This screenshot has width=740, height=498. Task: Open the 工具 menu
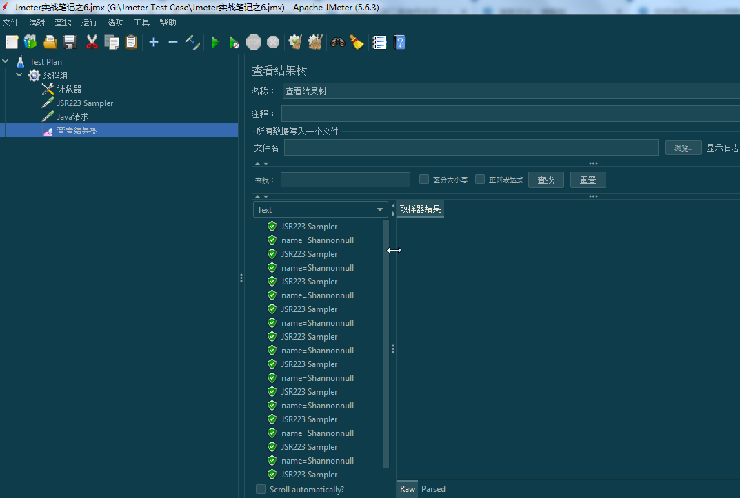pos(141,22)
